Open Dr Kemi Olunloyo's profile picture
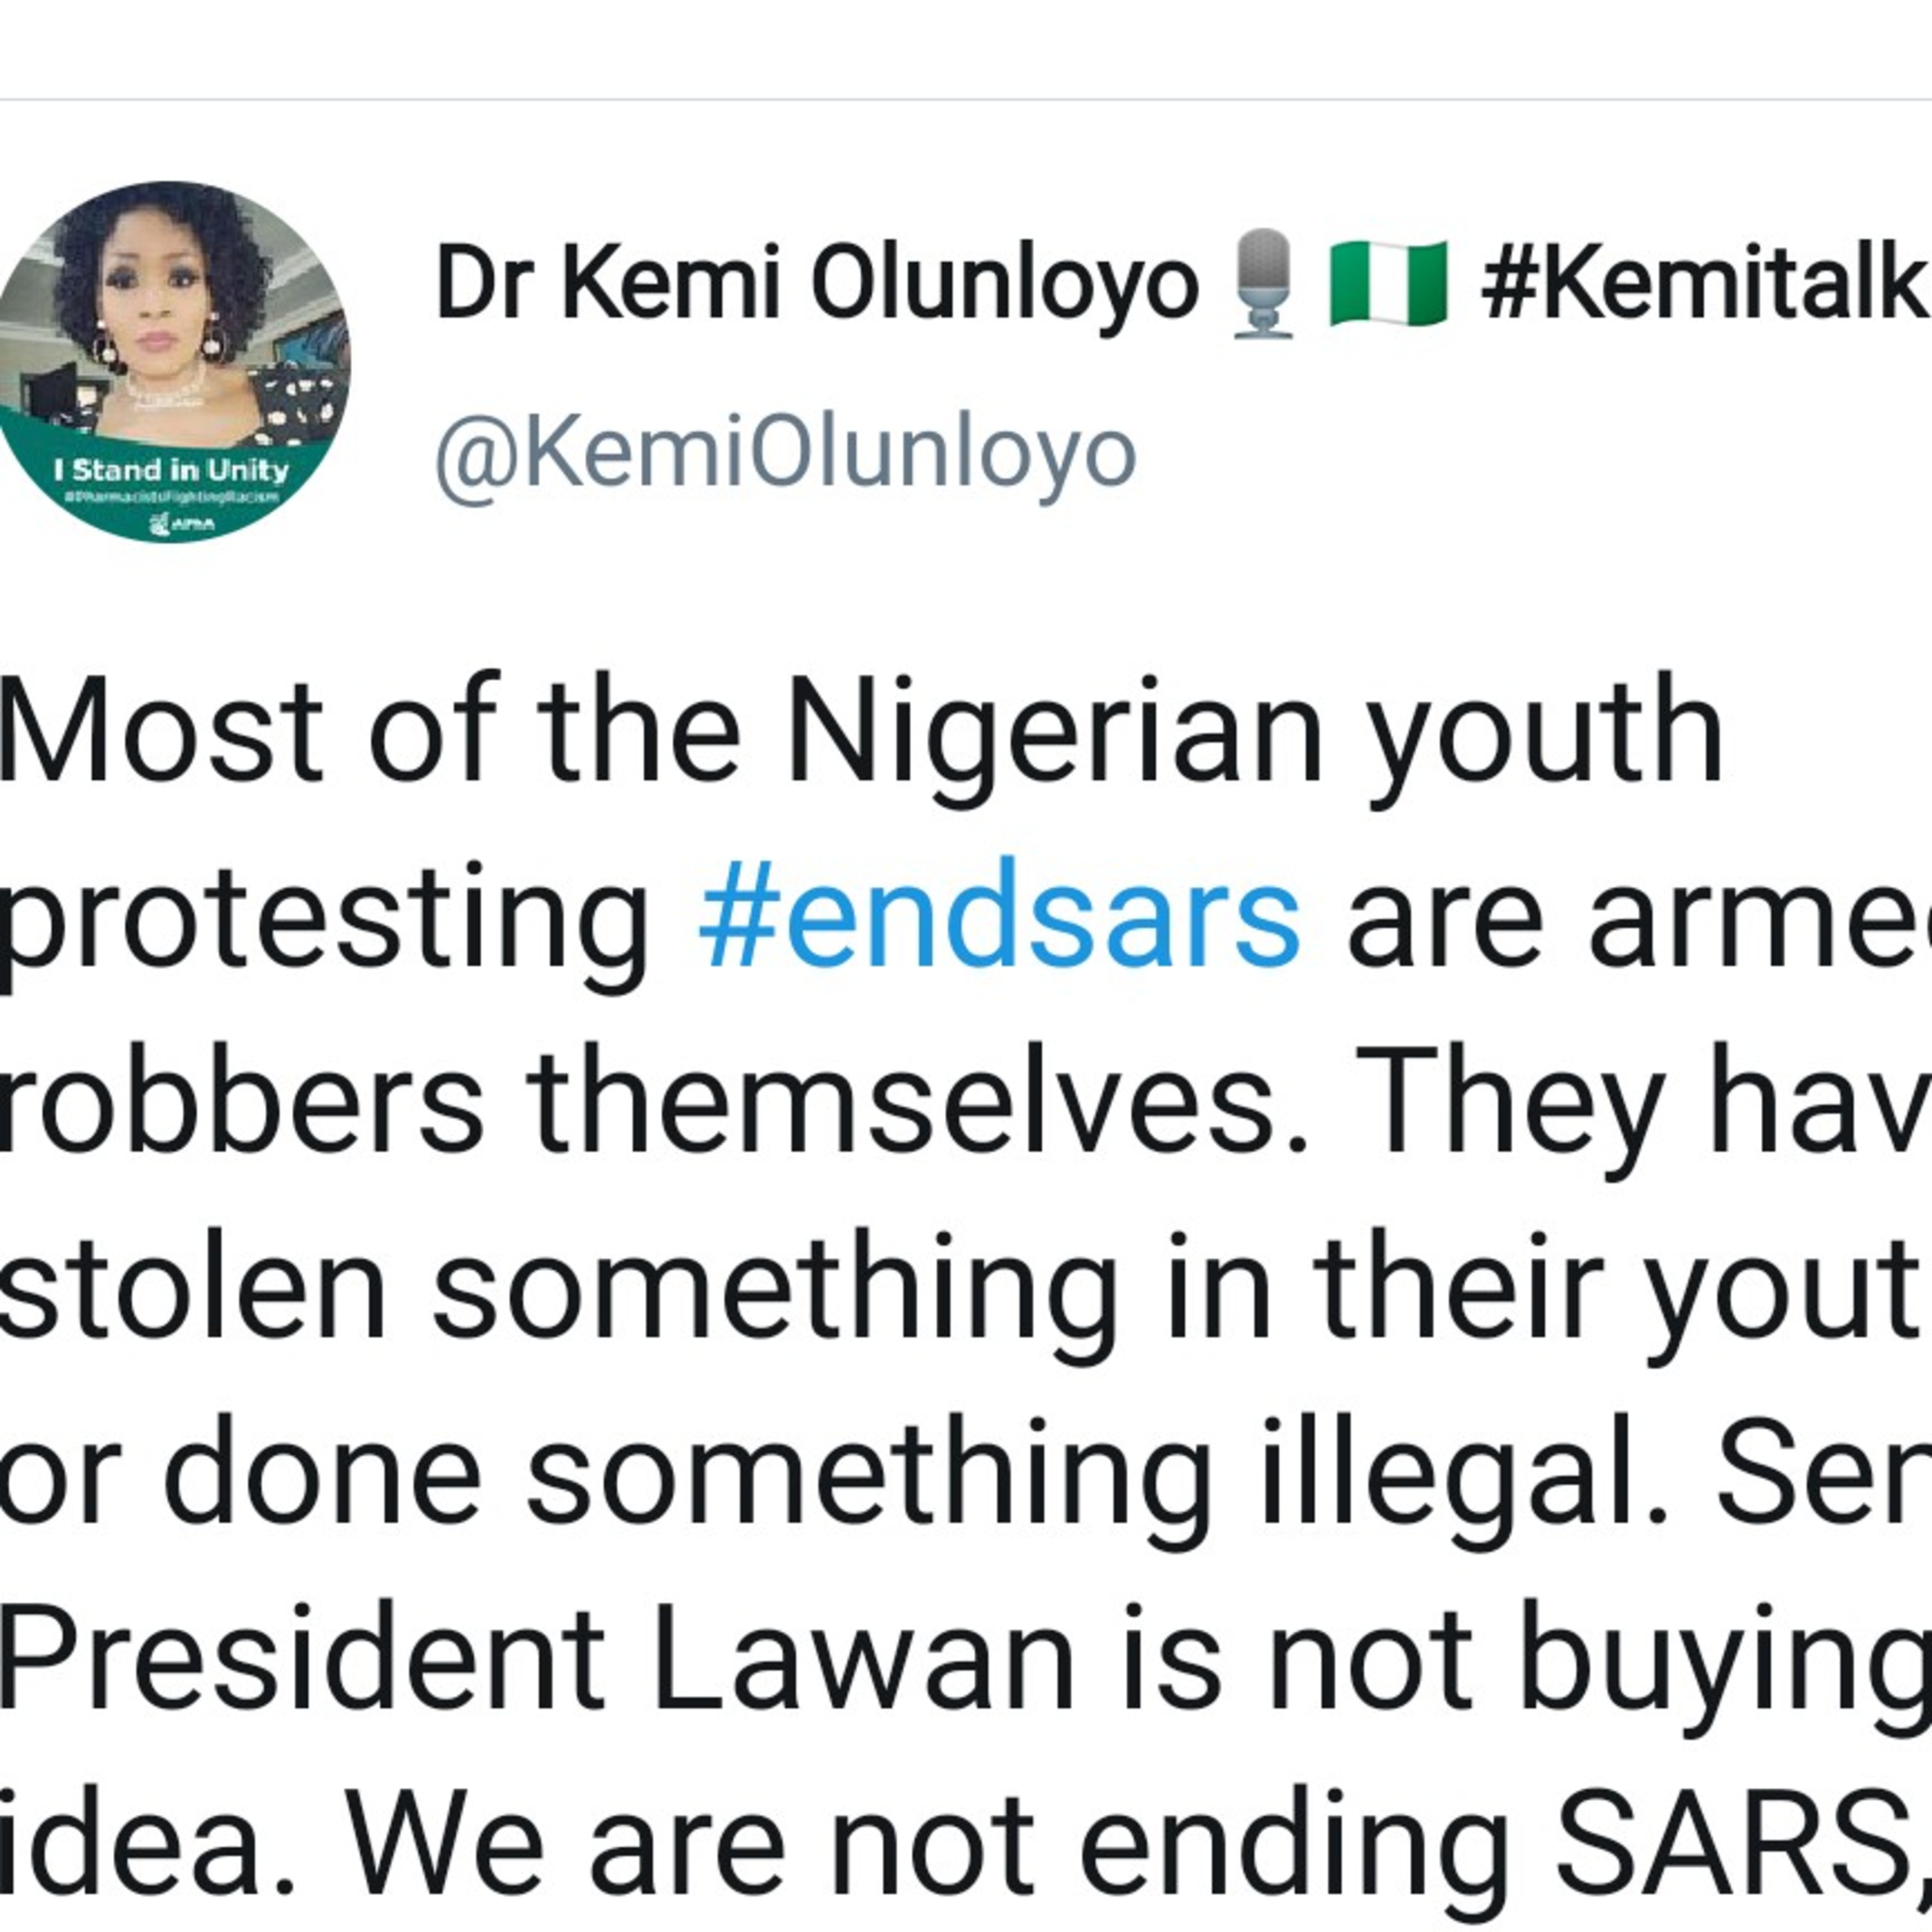Viewport: 1932px width, 1932px height. (170, 361)
